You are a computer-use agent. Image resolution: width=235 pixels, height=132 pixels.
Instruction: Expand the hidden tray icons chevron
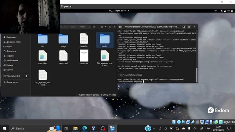[x=154, y=128]
